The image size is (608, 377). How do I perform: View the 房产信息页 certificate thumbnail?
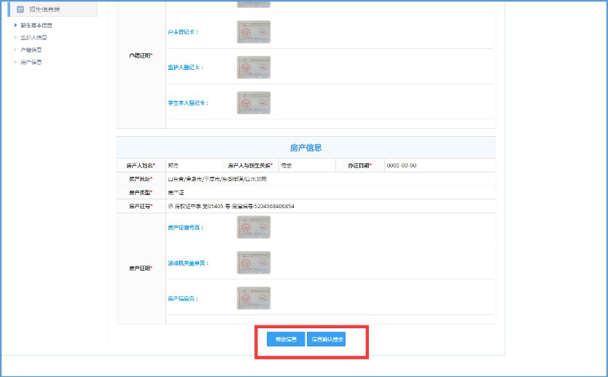coord(253,298)
